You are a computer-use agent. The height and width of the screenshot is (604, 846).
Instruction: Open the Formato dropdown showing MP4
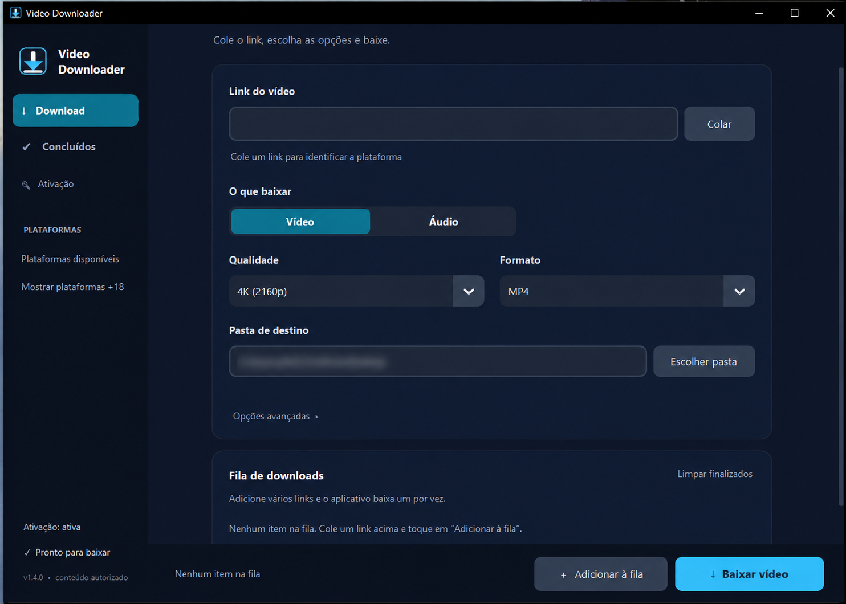[x=627, y=291]
